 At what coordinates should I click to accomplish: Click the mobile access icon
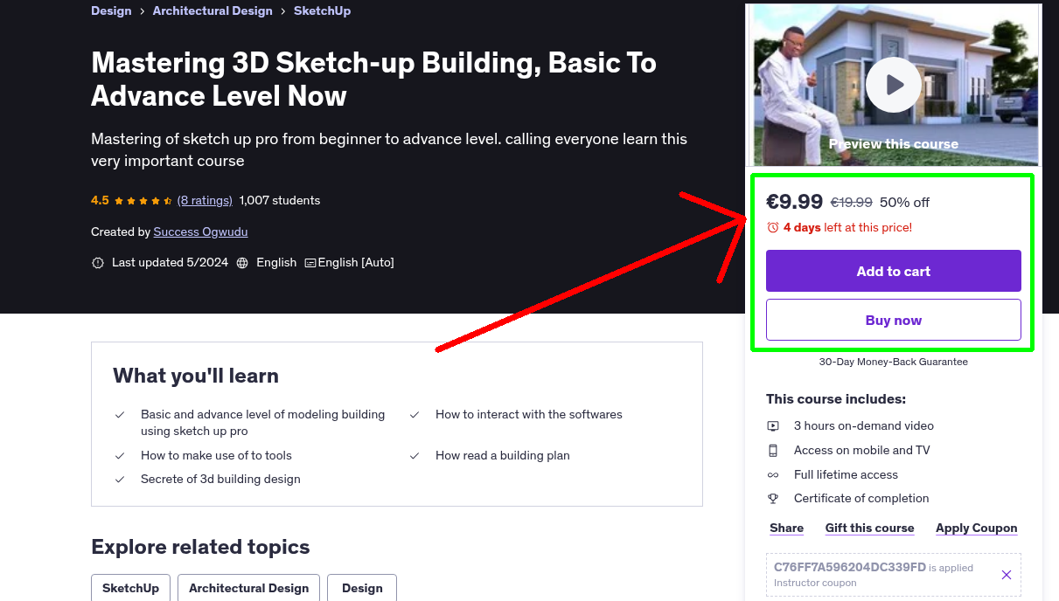tap(773, 451)
